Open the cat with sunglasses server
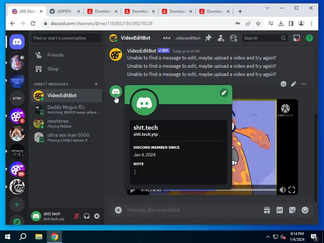 (17, 187)
